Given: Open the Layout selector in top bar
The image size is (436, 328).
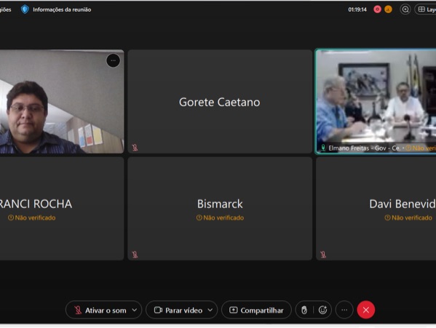Looking at the screenshot, I should click(425, 9).
